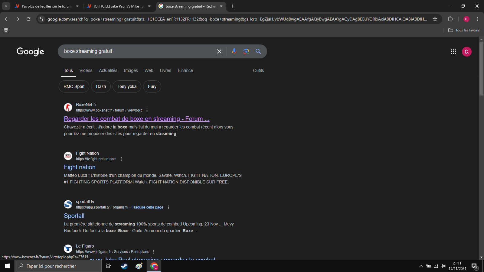View site information icon in address bar
Viewport: 484px width, 272px height.
pos(41,19)
